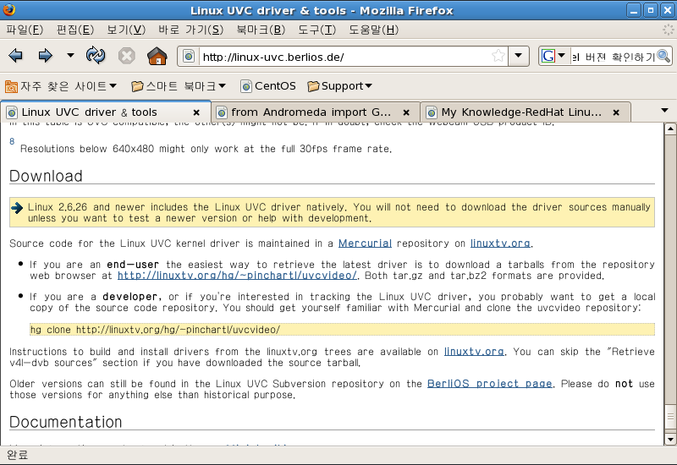The image size is (677, 465).
Task: Click the scrollbar down arrow
Action: coord(670,440)
